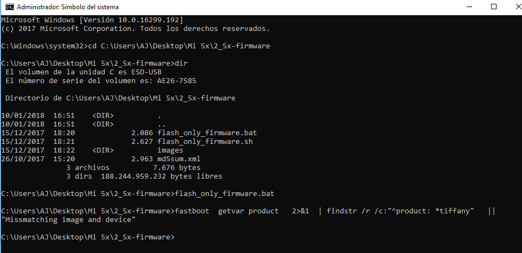Viewport: 522px width, 253px height.
Task: Click the 'Administrador: Símbolo del sistema' title text
Action: (68, 7)
